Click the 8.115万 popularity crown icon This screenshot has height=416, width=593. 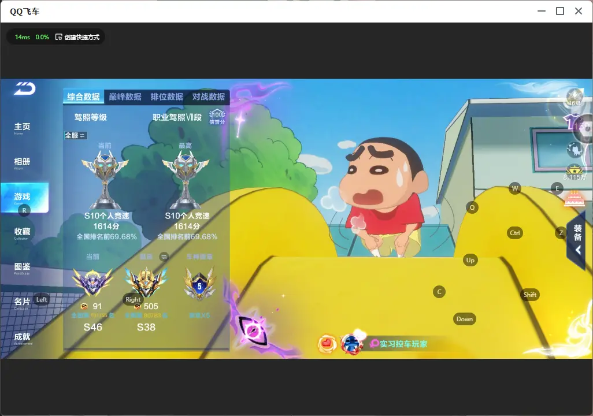(x=575, y=172)
